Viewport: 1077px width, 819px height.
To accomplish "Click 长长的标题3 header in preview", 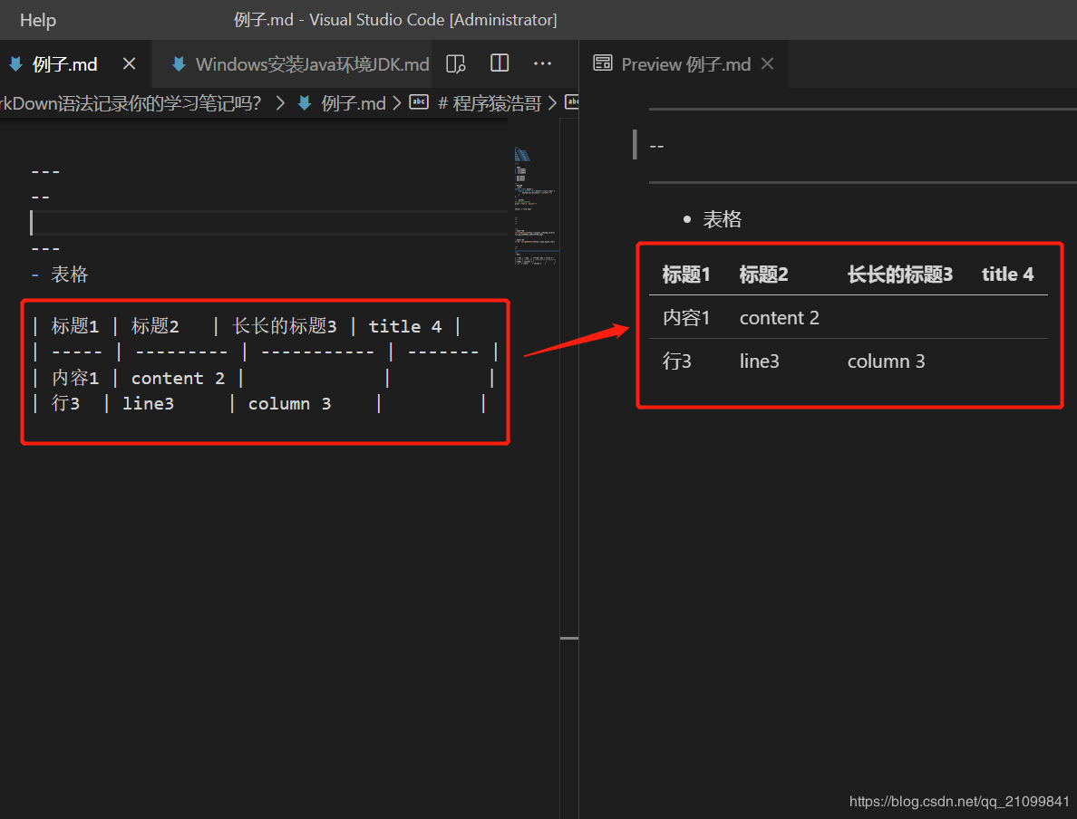I will [x=900, y=275].
